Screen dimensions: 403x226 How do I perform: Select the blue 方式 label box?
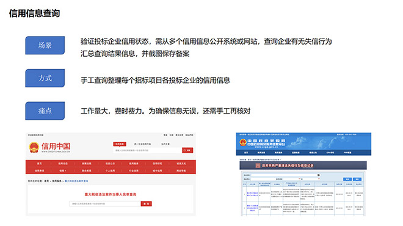pyautogui.click(x=45, y=78)
